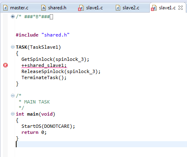Click the "shared.h" include string

coord(55,35)
